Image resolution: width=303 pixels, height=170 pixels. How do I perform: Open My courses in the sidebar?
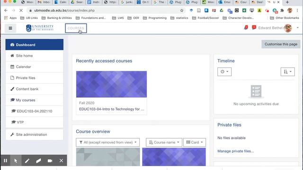point(35,100)
